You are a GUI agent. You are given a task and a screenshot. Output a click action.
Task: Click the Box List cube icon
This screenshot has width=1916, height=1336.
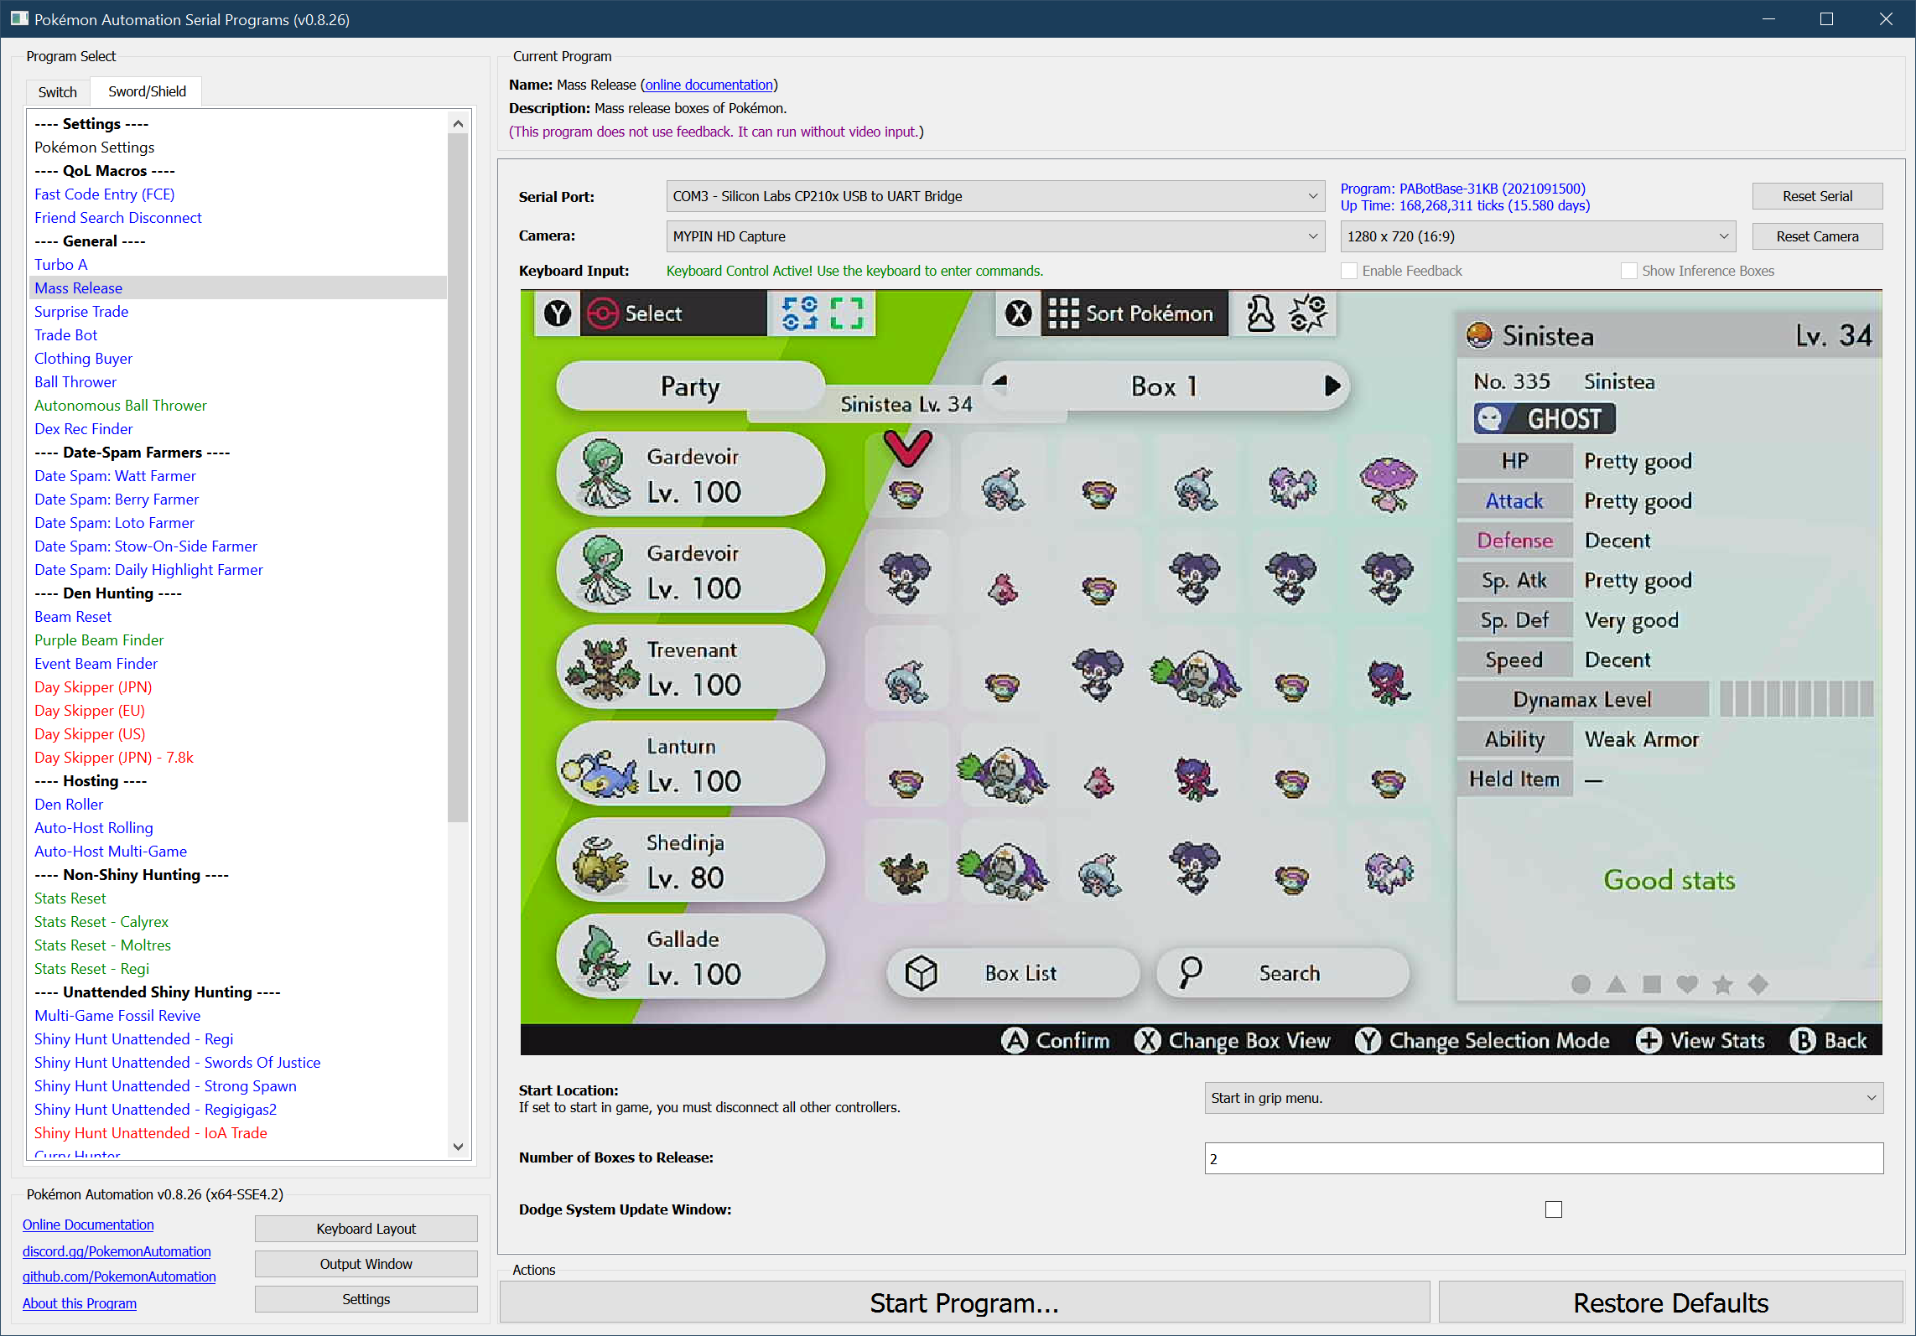(921, 973)
